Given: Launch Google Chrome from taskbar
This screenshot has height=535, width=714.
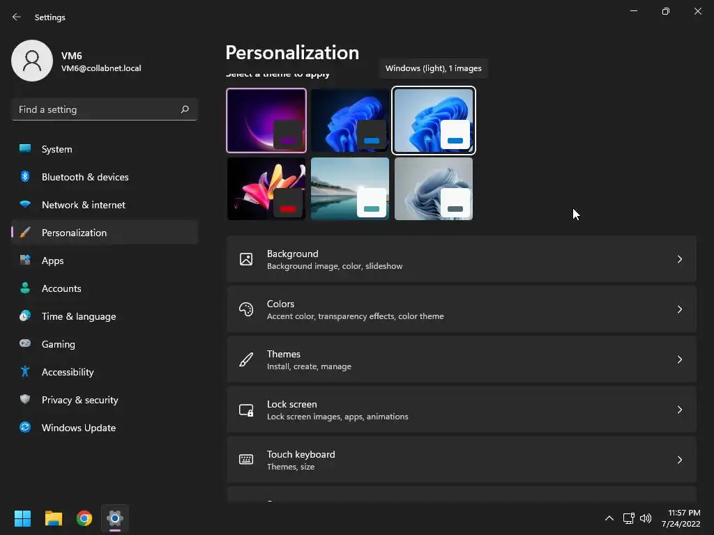Looking at the screenshot, I should pos(84,518).
